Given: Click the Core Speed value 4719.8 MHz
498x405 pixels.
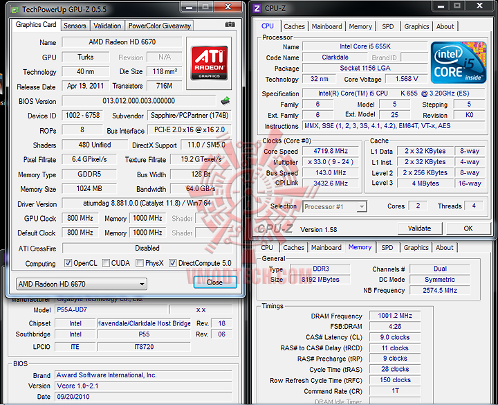Looking at the screenshot, I should tap(331, 151).
